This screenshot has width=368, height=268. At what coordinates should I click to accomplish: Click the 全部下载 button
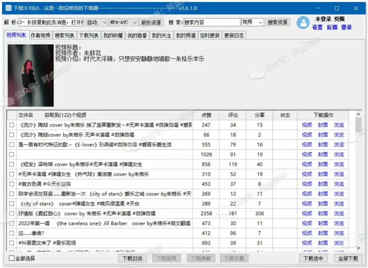[348, 258]
